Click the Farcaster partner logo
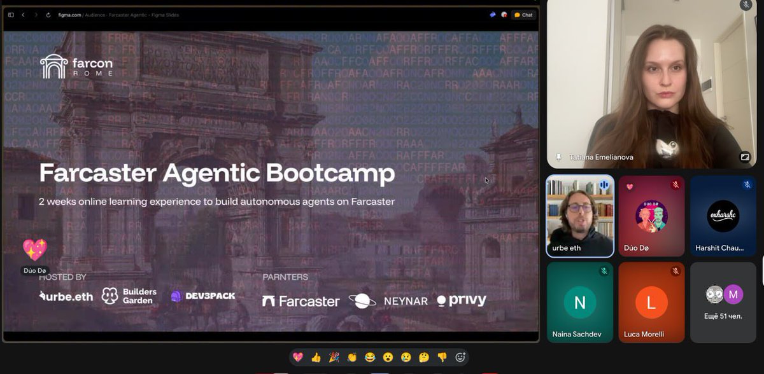This screenshot has width=764, height=374. (301, 301)
